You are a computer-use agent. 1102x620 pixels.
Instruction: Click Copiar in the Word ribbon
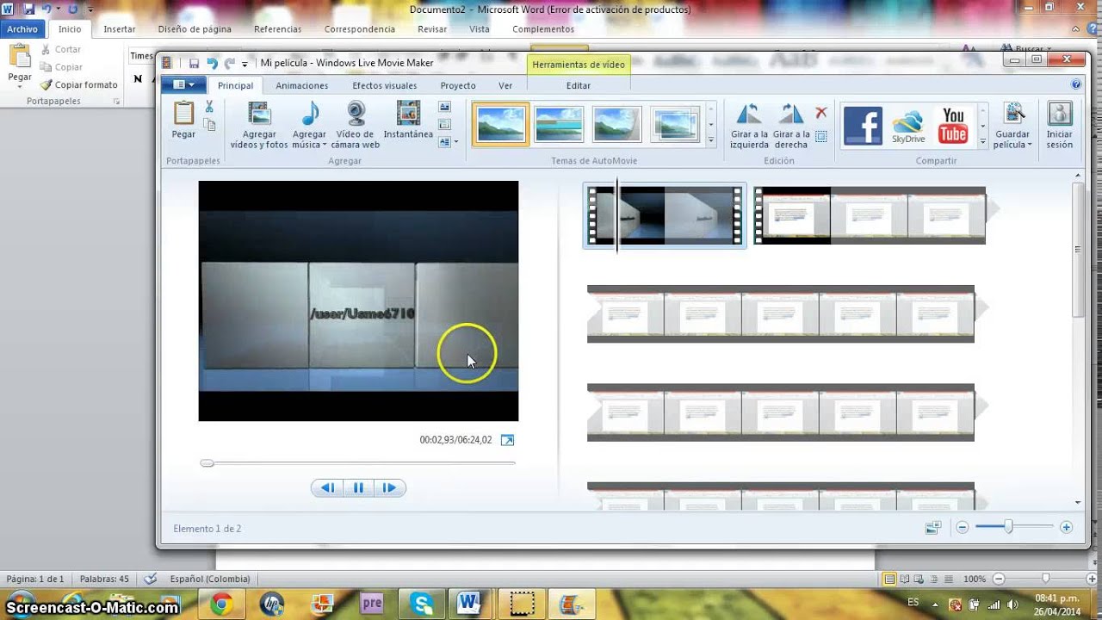[61, 67]
